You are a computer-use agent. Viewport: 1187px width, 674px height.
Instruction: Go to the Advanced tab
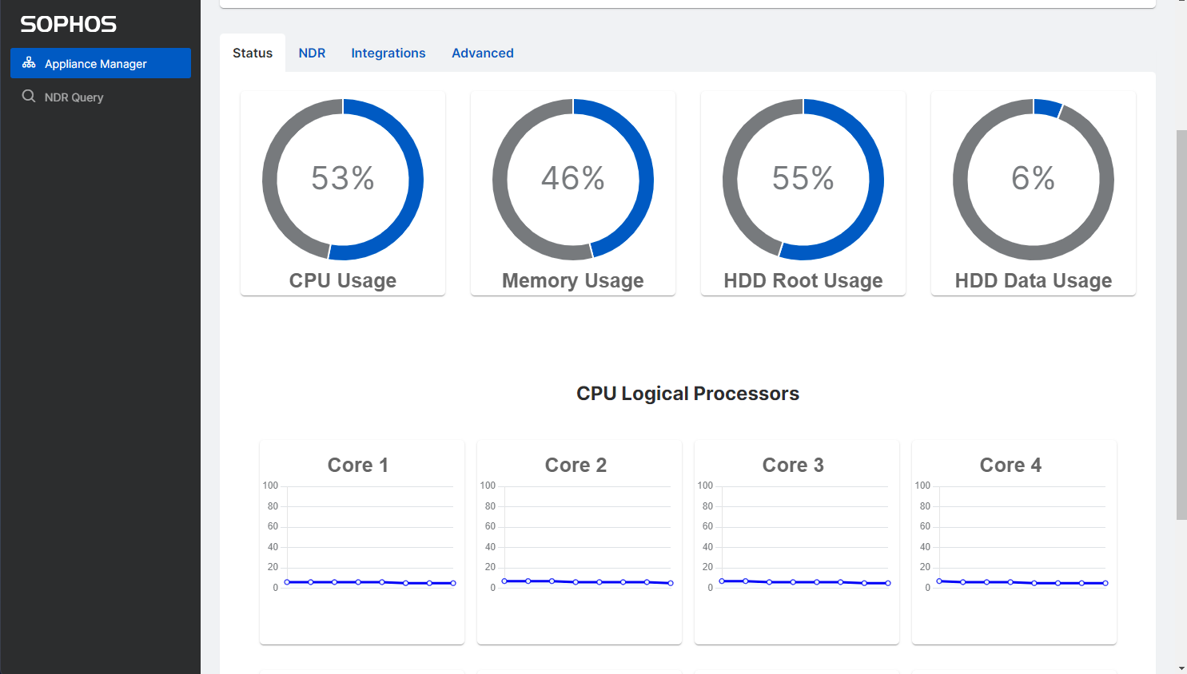tap(483, 54)
